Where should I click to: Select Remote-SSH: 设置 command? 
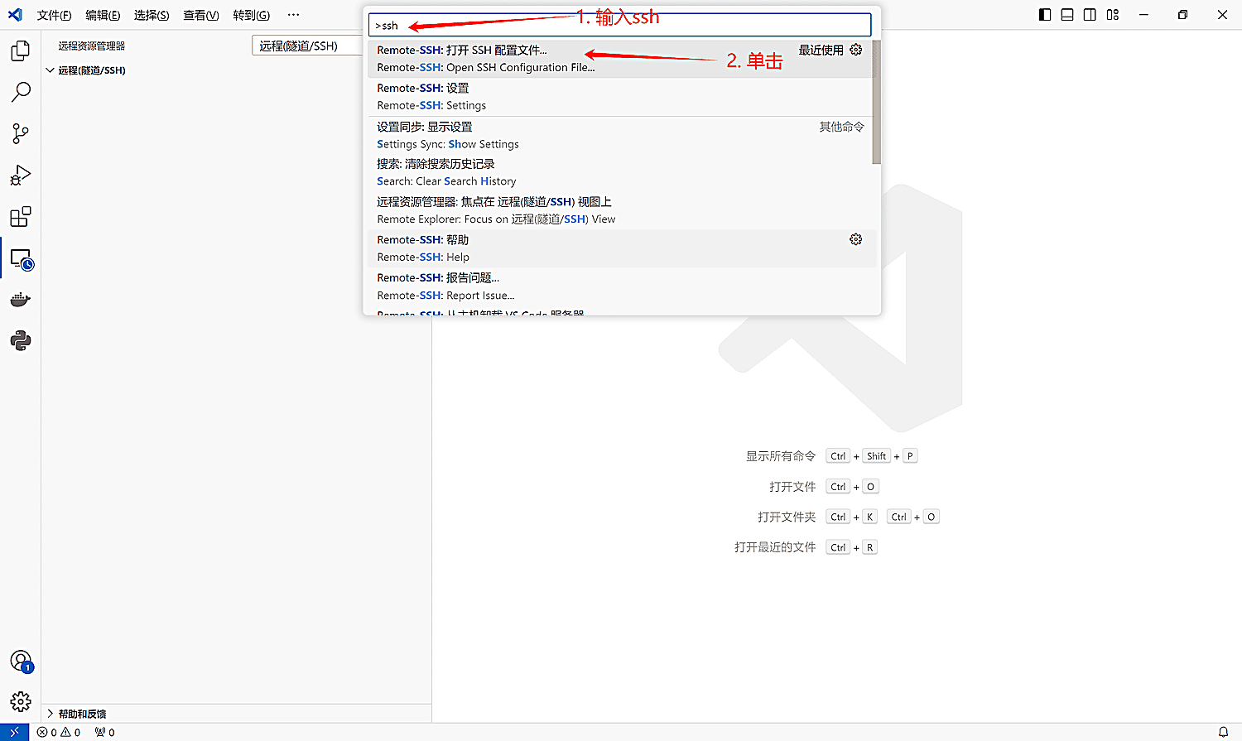[619, 97]
